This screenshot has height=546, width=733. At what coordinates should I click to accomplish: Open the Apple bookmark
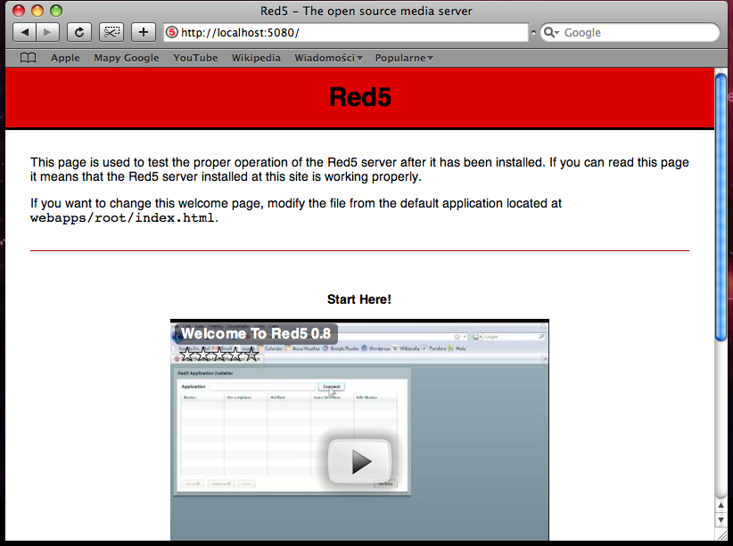[x=65, y=58]
